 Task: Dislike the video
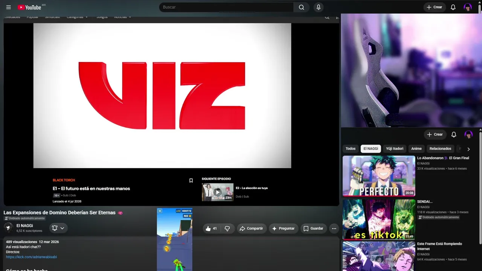(227, 228)
